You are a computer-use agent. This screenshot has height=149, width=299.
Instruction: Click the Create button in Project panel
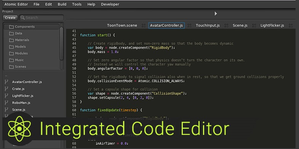click(x=10, y=18)
